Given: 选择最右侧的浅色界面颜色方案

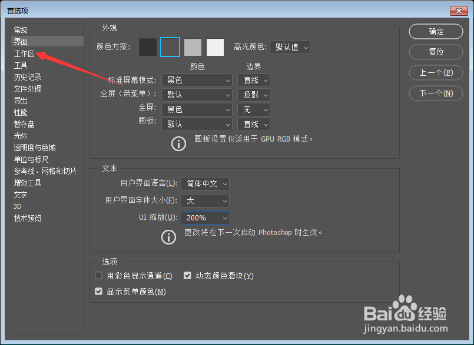Looking at the screenshot, I should tap(215, 47).
